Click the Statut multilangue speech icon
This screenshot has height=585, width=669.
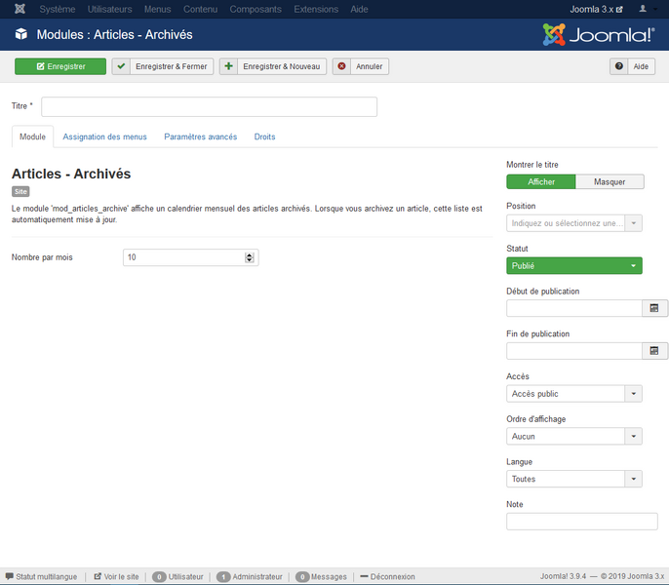[x=10, y=576]
